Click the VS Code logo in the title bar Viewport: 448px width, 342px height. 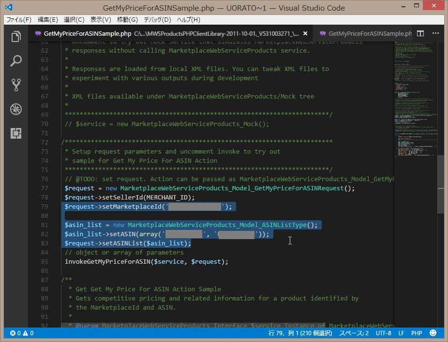point(9,7)
